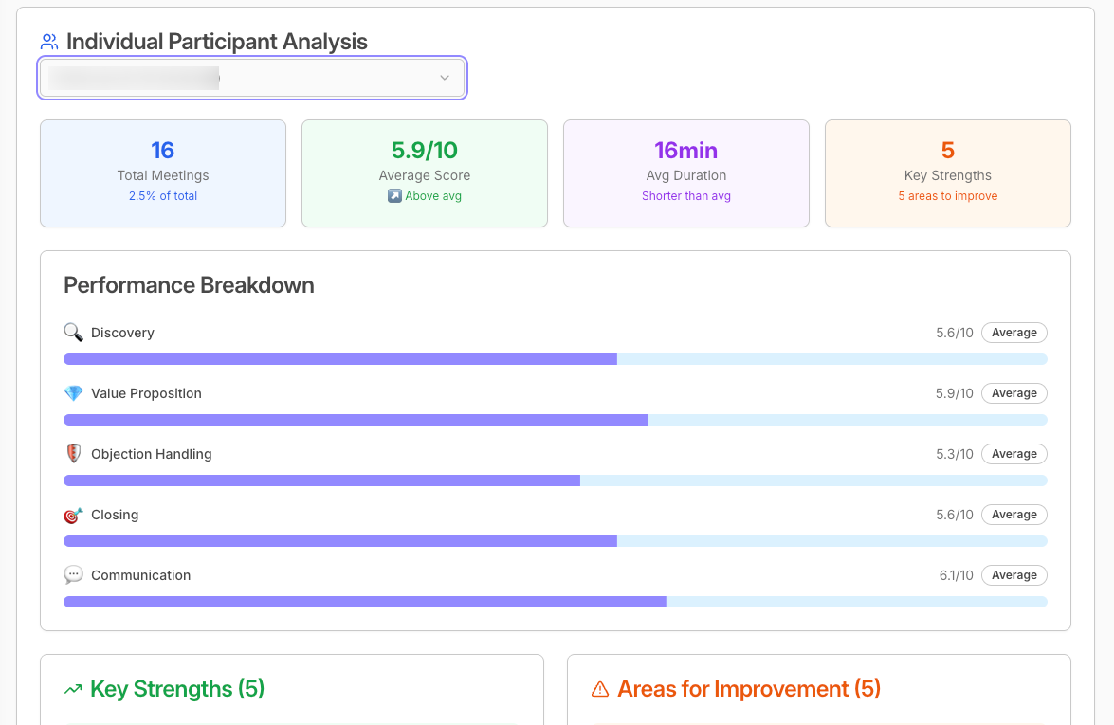Select the Average Score card
Screen dimensions: 1114x725
click(x=424, y=173)
